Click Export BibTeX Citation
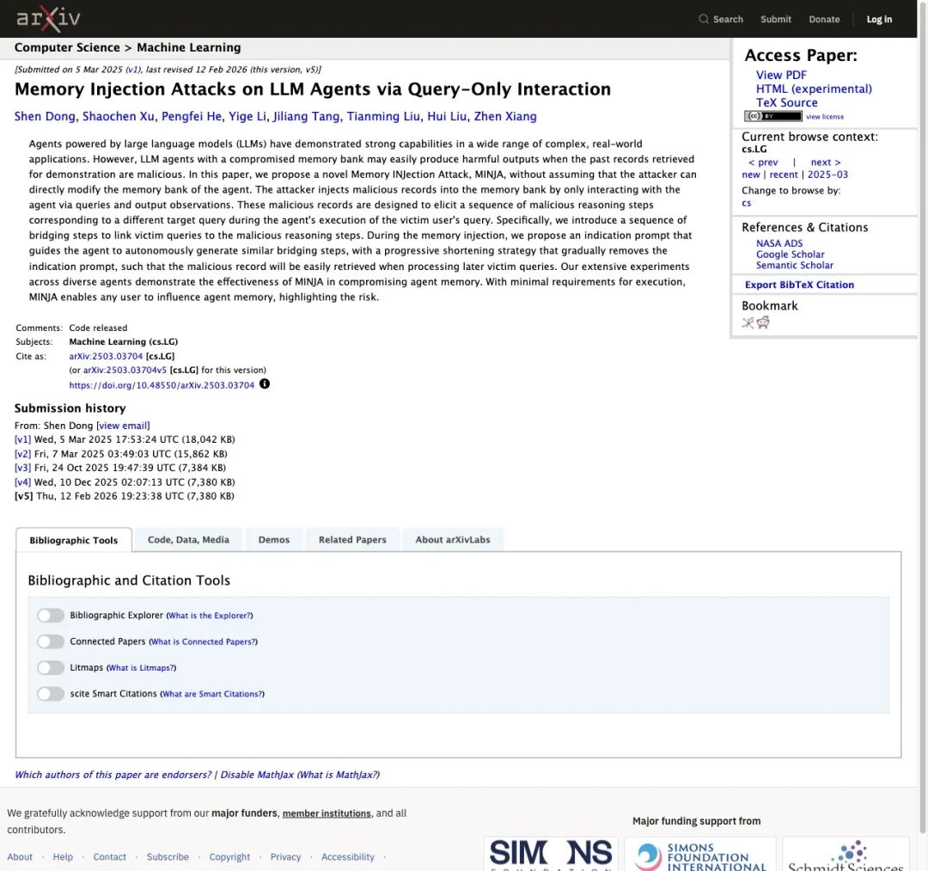Image resolution: width=928 pixels, height=871 pixels. pyautogui.click(x=799, y=285)
